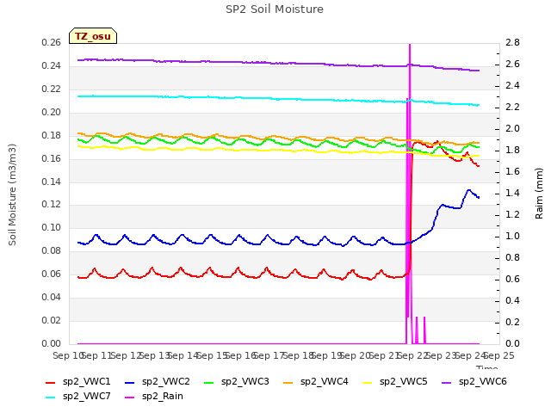Click the 0.12 left axis tick label
This screenshot has height=413, width=551.
(x=52, y=205)
